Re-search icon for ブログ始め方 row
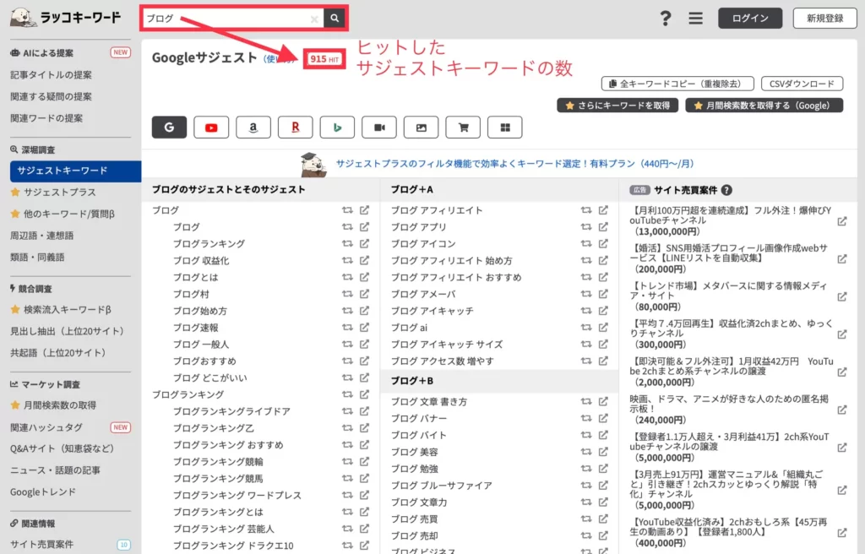The image size is (865, 554). point(347,311)
